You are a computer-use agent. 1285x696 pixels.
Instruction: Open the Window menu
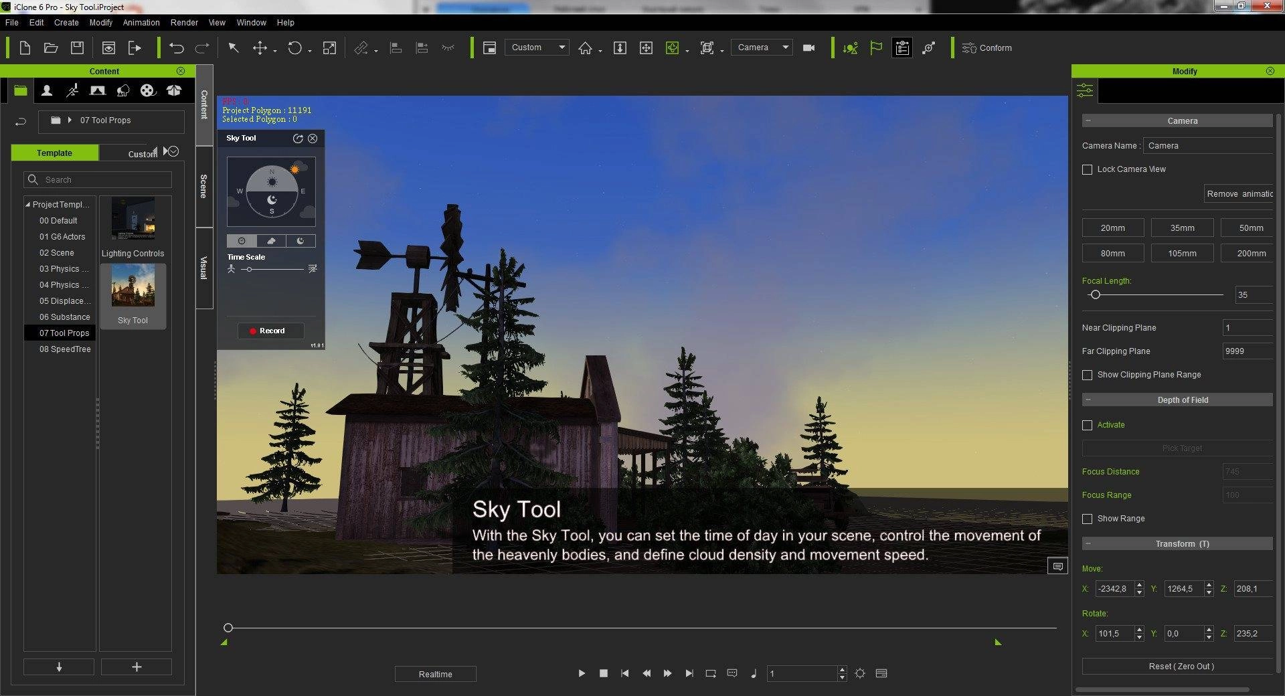[252, 23]
